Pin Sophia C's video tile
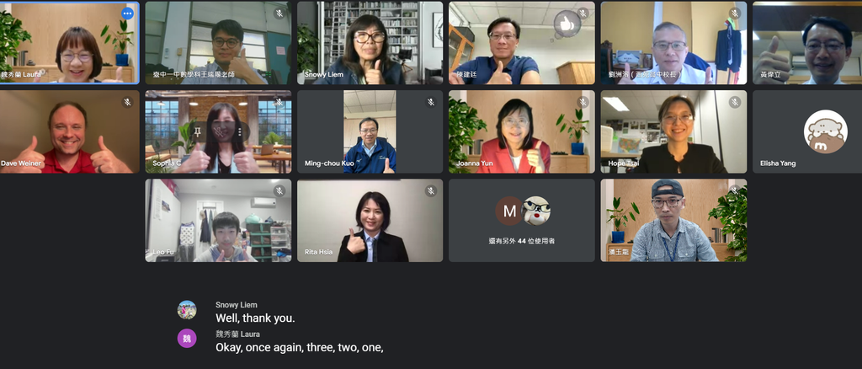 click(196, 132)
